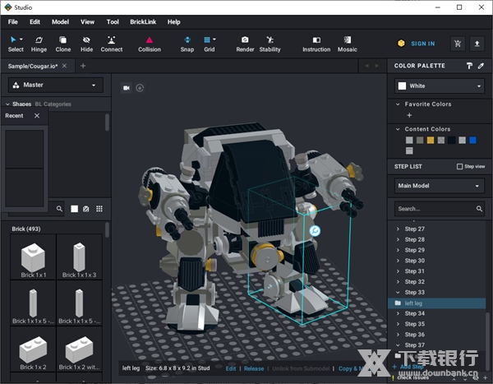
Task: Expand the Main Model dropdown
Action: (440, 187)
